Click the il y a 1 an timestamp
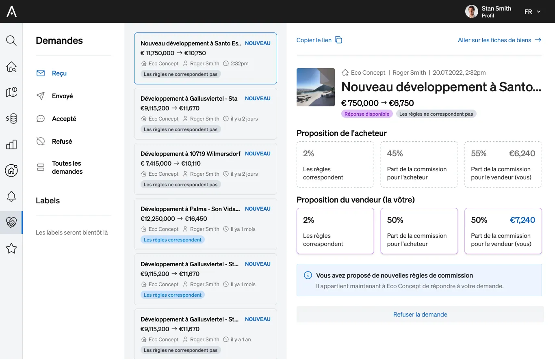Screen dimensions: 555x360 pos(241,340)
